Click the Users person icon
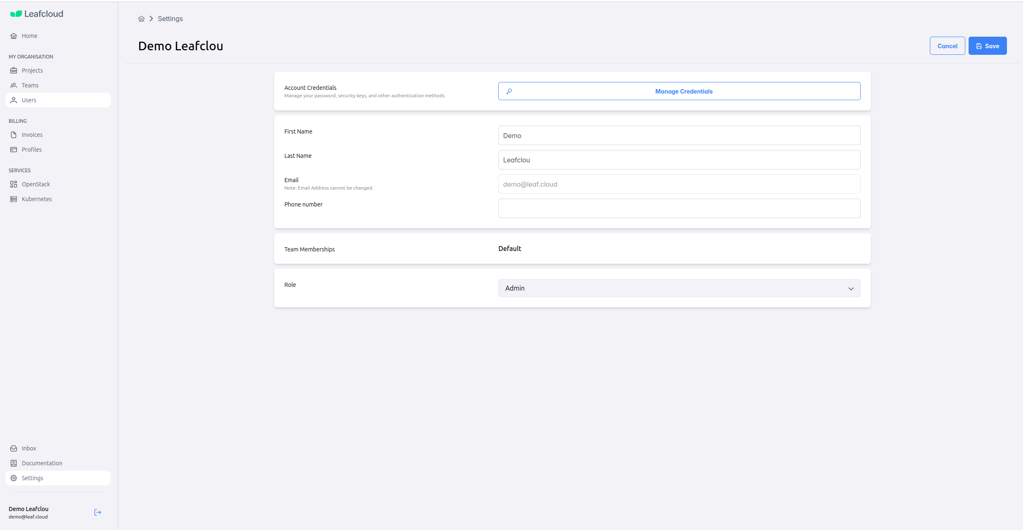Viewport: 1023px width, 530px height. [x=14, y=100]
